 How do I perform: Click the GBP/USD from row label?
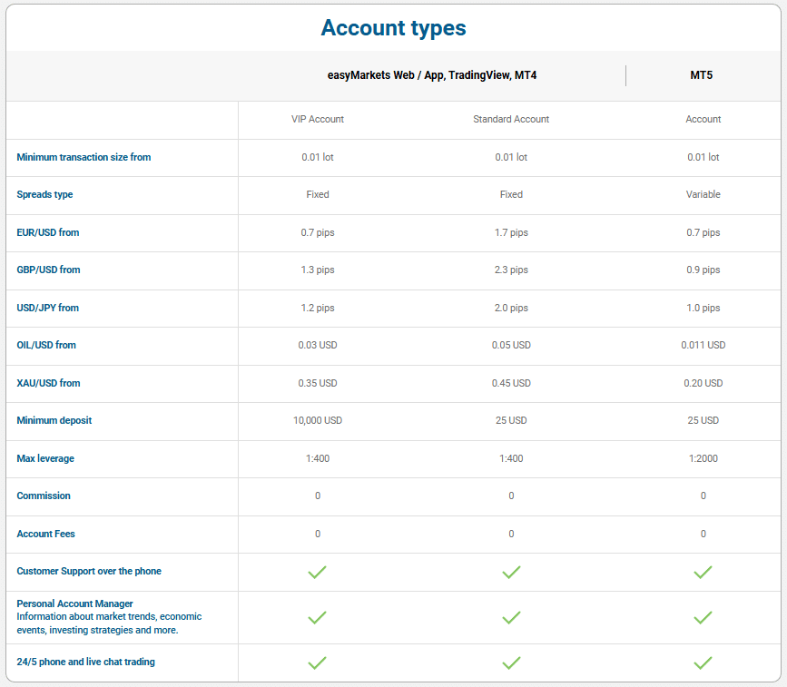coord(48,270)
